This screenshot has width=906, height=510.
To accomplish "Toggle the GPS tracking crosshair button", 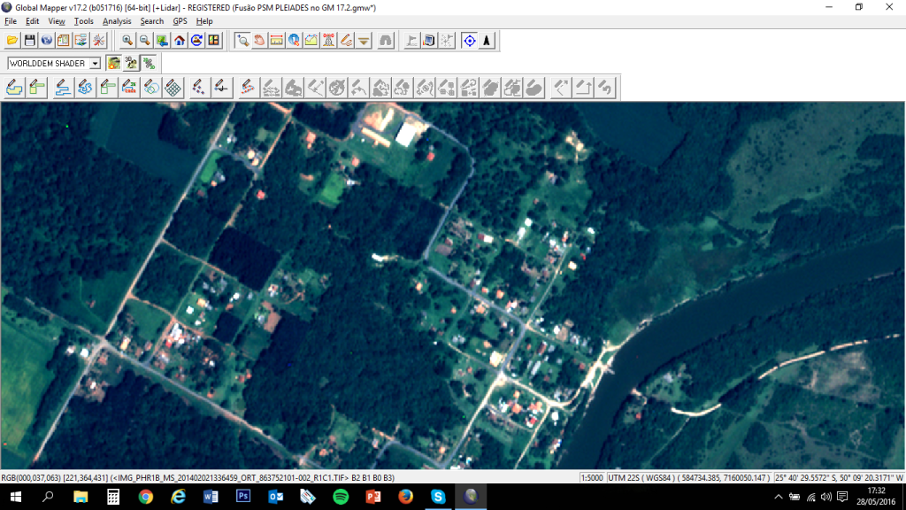I will (469, 40).
